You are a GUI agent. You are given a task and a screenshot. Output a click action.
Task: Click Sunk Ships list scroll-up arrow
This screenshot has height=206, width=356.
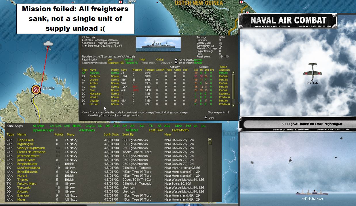[210, 140]
